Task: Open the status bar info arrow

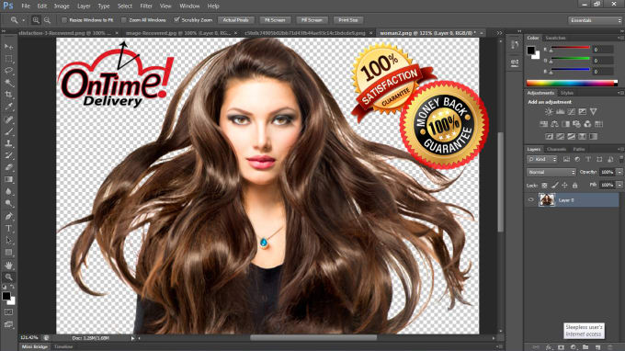Action: click(132, 338)
